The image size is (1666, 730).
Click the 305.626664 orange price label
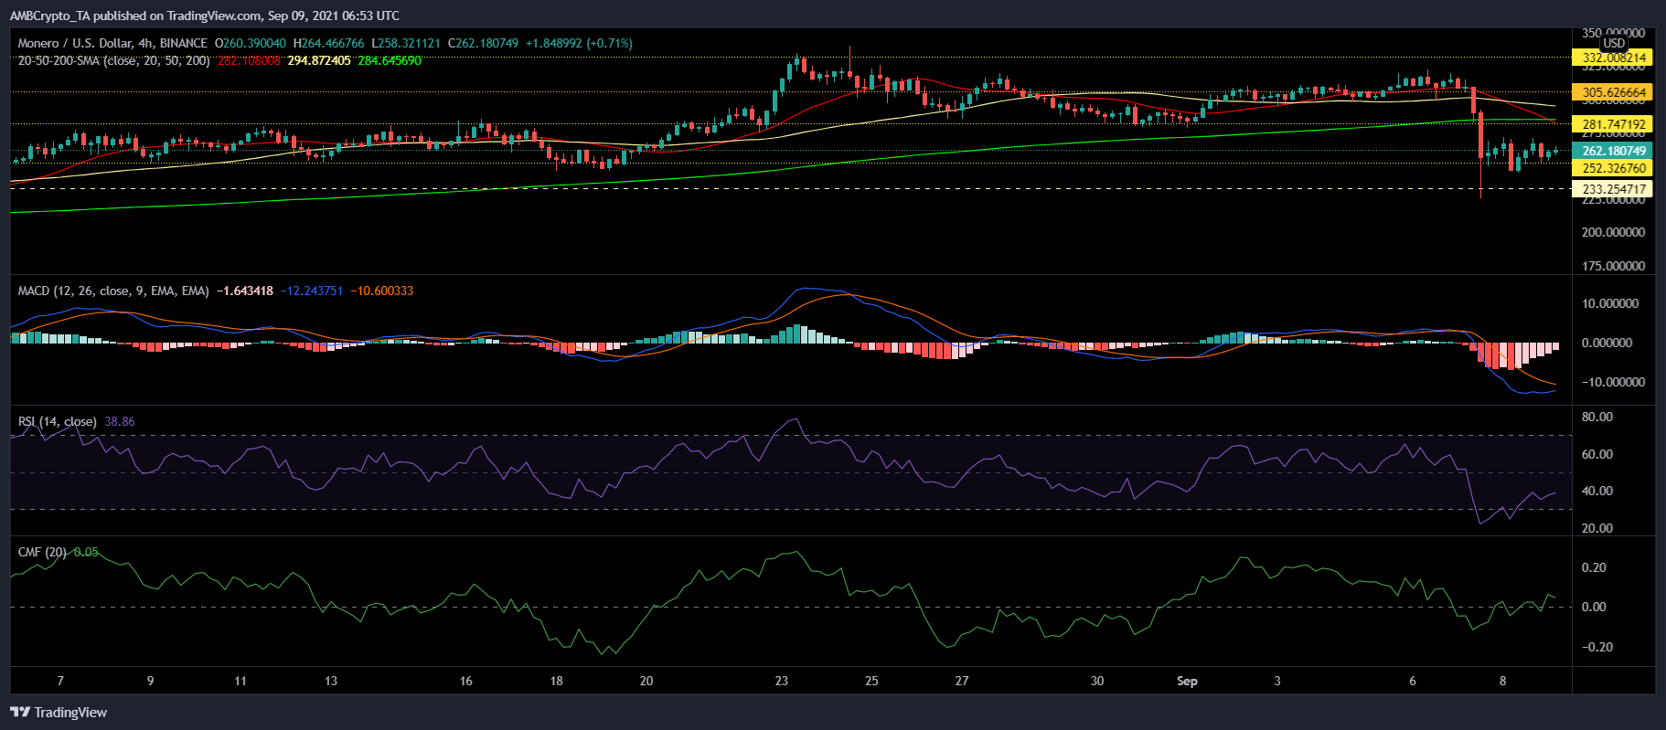coord(1613,92)
